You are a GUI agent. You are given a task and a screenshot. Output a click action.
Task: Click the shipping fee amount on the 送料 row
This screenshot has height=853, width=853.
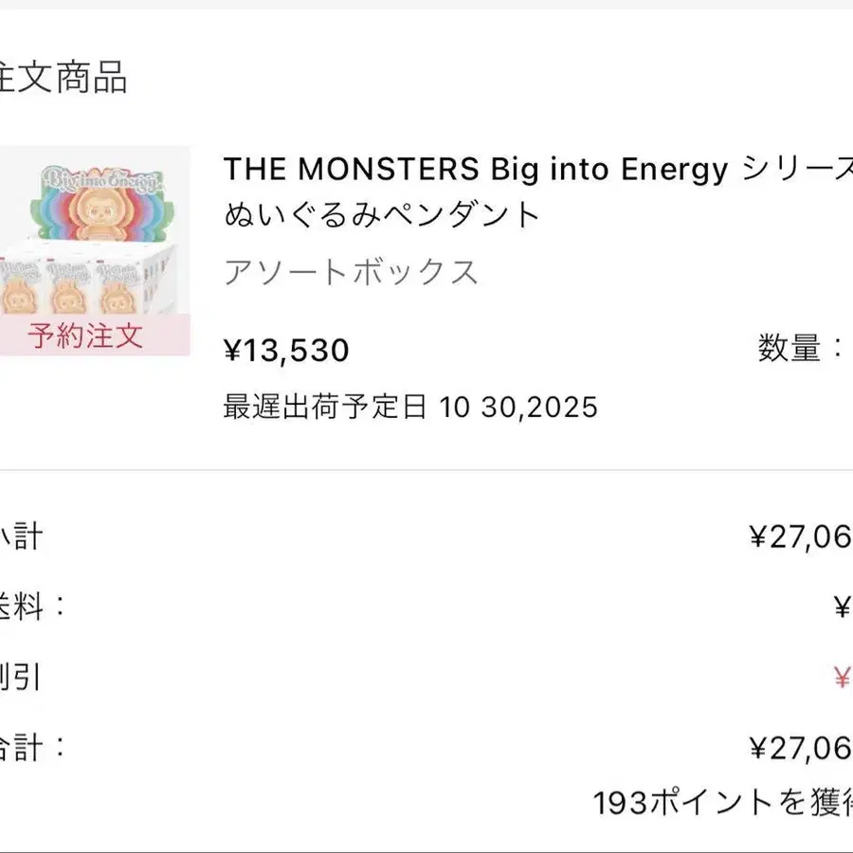[x=842, y=608]
